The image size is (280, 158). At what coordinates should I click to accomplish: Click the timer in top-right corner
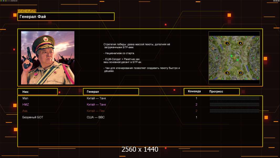click(x=276, y=1)
